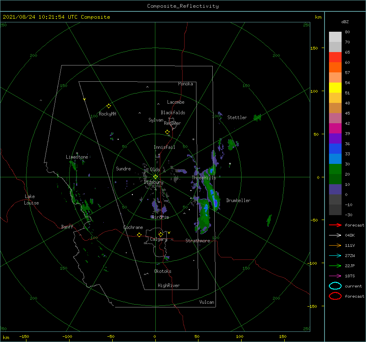
Task: Click the Blackfalds label
Action: click(173, 113)
